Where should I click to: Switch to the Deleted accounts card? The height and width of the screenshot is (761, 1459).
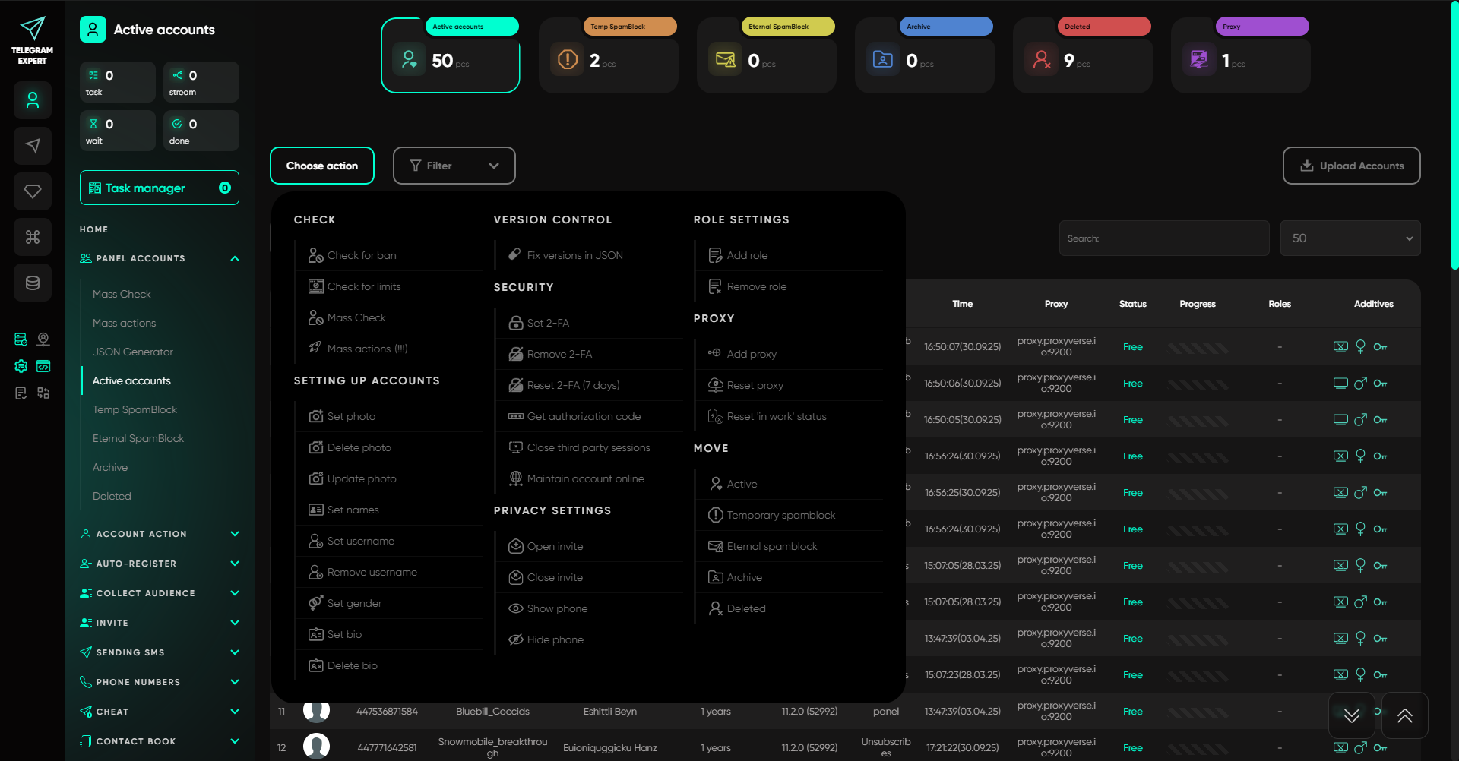pyautogui.click(x=1082, y=55)
